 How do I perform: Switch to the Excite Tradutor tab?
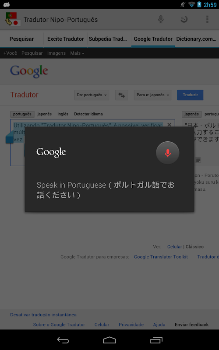(x=65, y=39)
